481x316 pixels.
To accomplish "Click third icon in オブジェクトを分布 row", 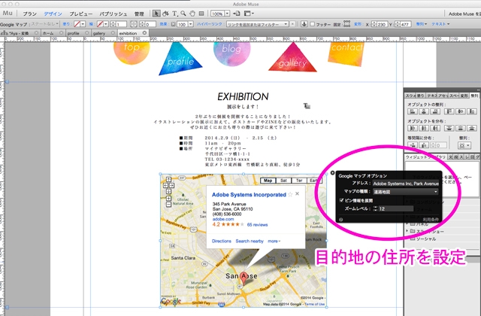I will pos(435,128).
